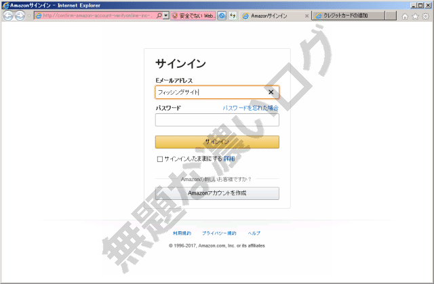Click the yellow サインイン button

click(217, 142)
